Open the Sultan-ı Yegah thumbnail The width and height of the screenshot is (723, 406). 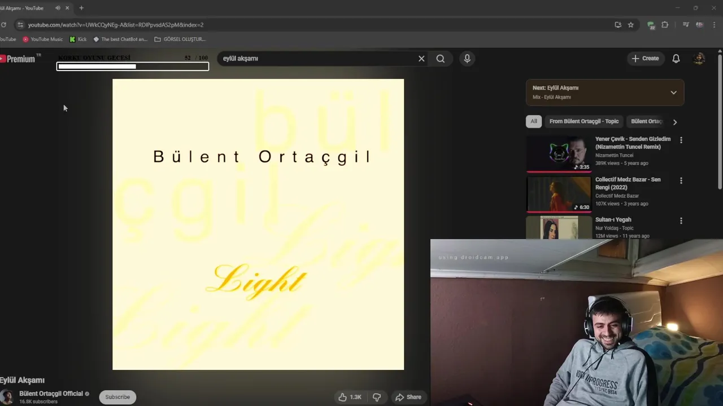coord(559,227)
